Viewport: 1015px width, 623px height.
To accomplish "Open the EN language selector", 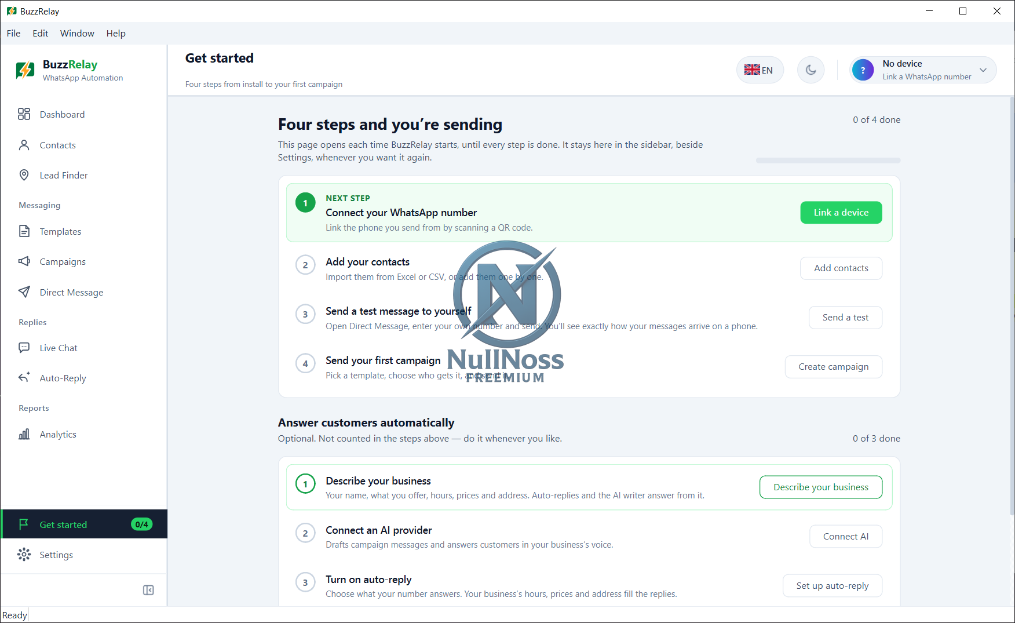I will coord(760,70).
